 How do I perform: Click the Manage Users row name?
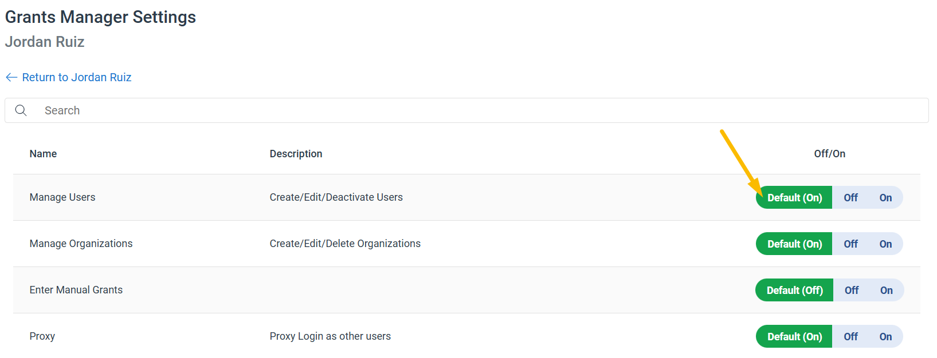tap(62, 197)
